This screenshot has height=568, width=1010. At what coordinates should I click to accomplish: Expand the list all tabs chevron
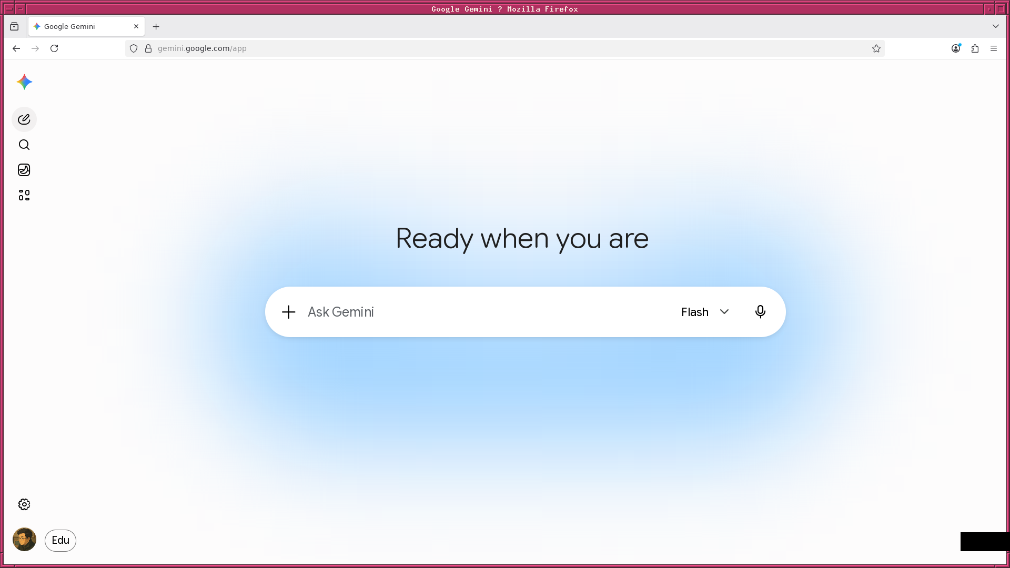pos(996,26)
